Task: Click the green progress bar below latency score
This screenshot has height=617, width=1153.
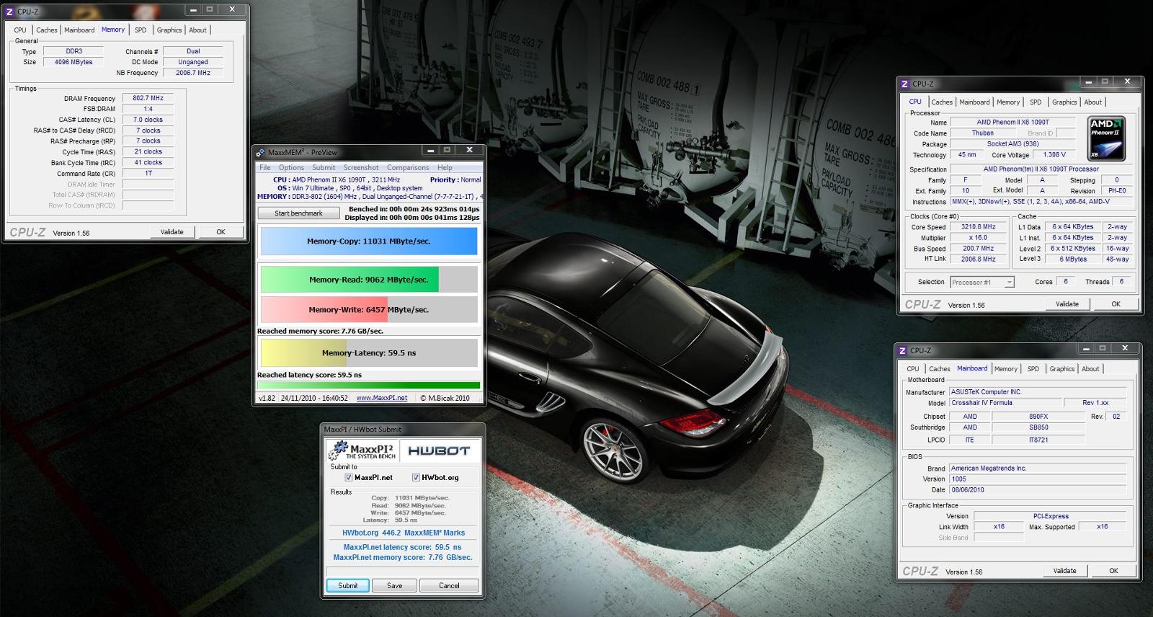Action: tap(369, 385)
